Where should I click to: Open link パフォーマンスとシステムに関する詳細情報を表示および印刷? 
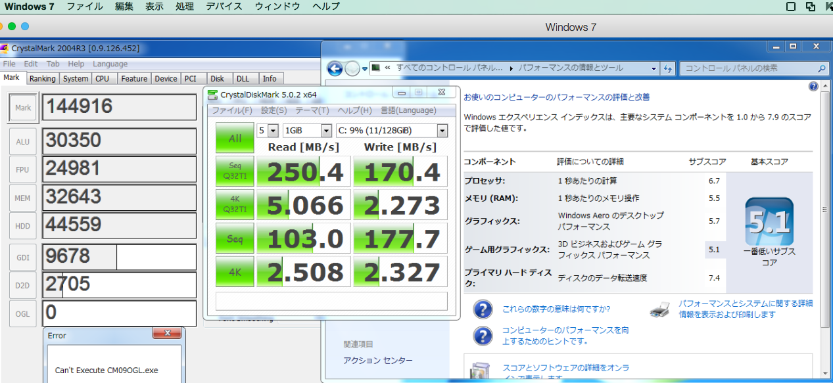click(x=746, y=309)
